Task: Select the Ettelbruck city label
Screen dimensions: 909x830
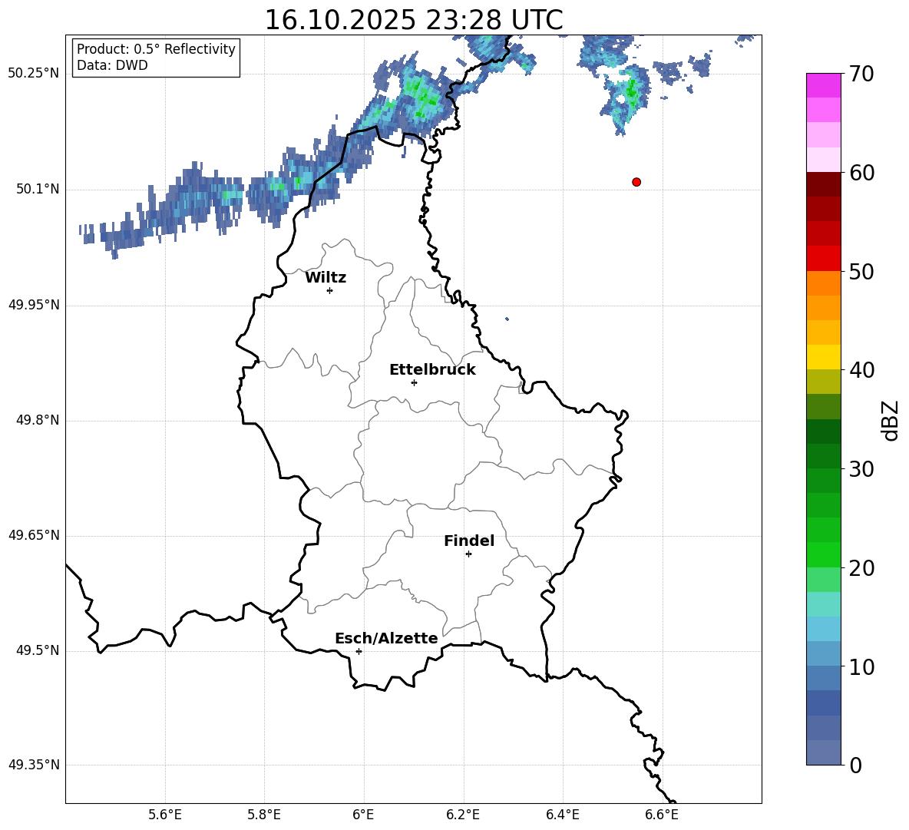Action: (432, 370)
